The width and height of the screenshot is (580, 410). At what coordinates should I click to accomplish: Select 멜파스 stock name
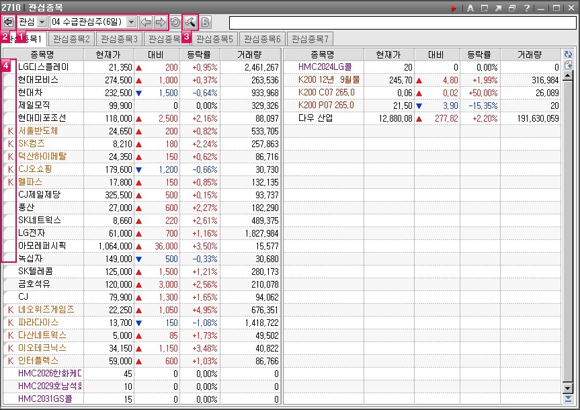pyautogui.click(x=30, y=182)
